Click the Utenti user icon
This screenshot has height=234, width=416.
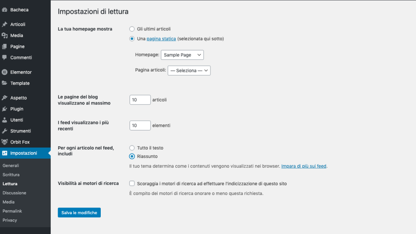(4, 120)
